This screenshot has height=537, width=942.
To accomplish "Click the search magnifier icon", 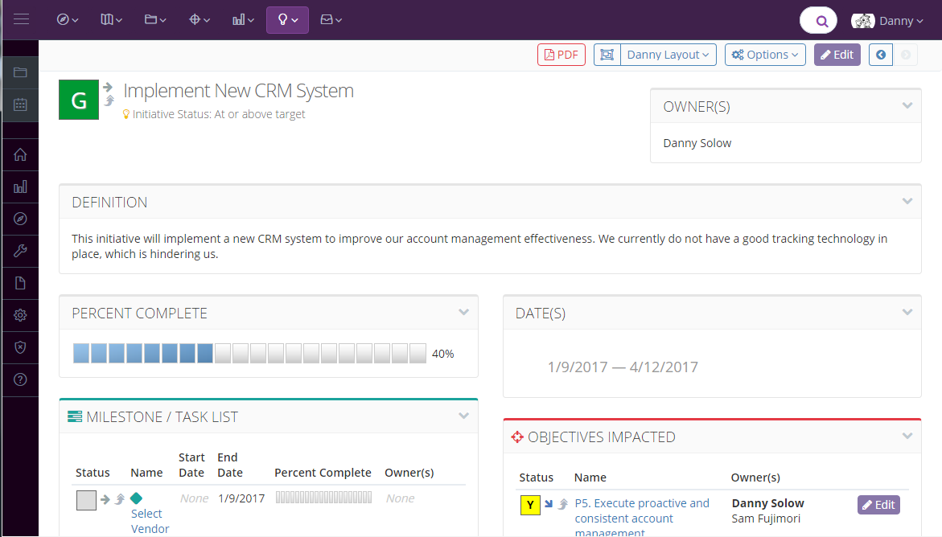I will pos(821,21).
